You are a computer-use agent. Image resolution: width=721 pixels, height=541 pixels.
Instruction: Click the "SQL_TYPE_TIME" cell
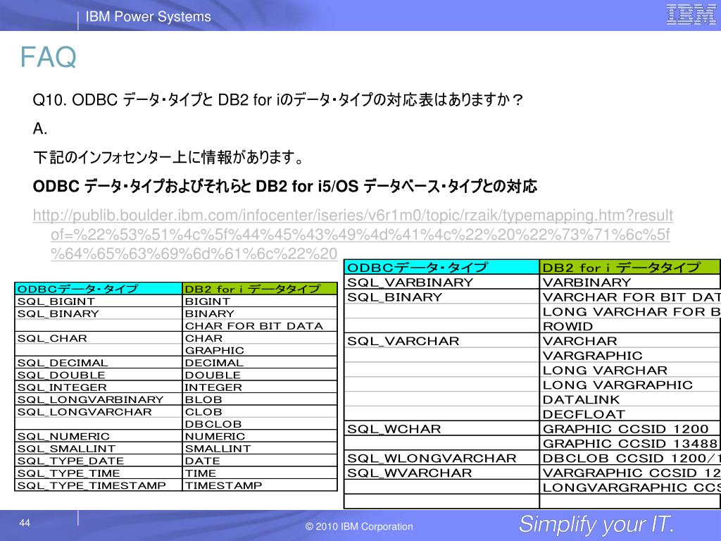click(x=99, y=473)
